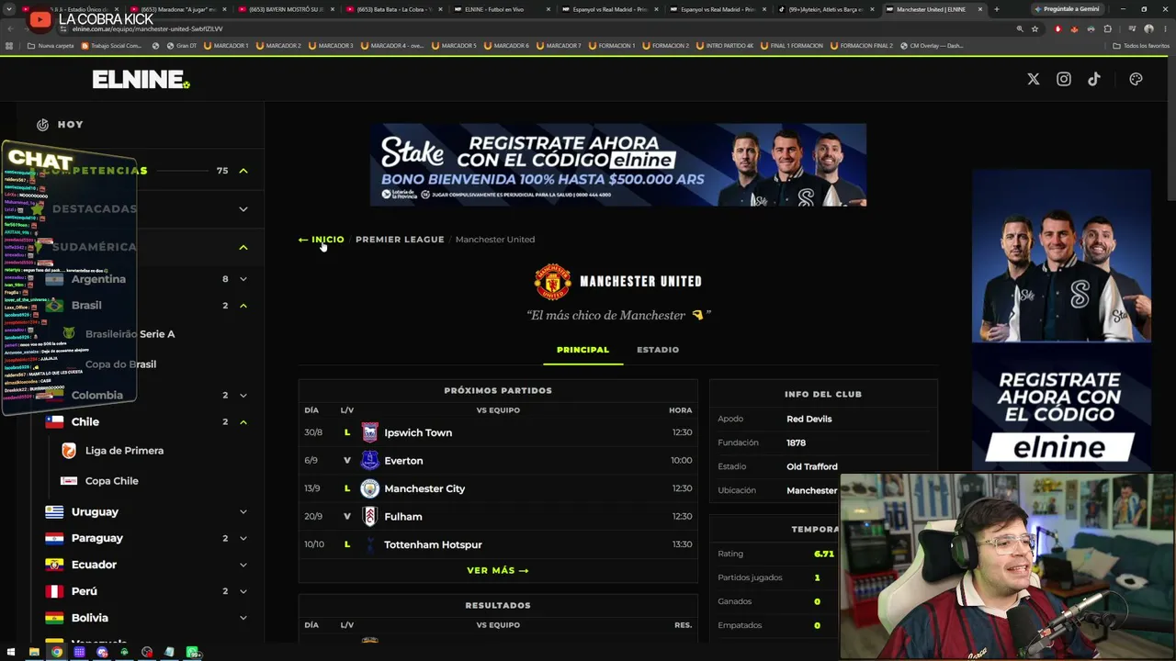Collapse the Competencias section chevron
The height and width of the screenshot is (661, 1176).
(x=243, y=171)
